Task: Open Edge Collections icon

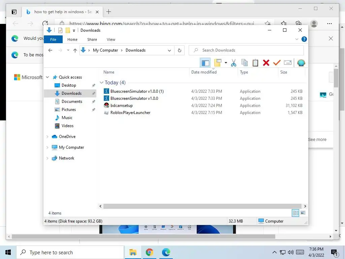Action: [x=299, y=23]
